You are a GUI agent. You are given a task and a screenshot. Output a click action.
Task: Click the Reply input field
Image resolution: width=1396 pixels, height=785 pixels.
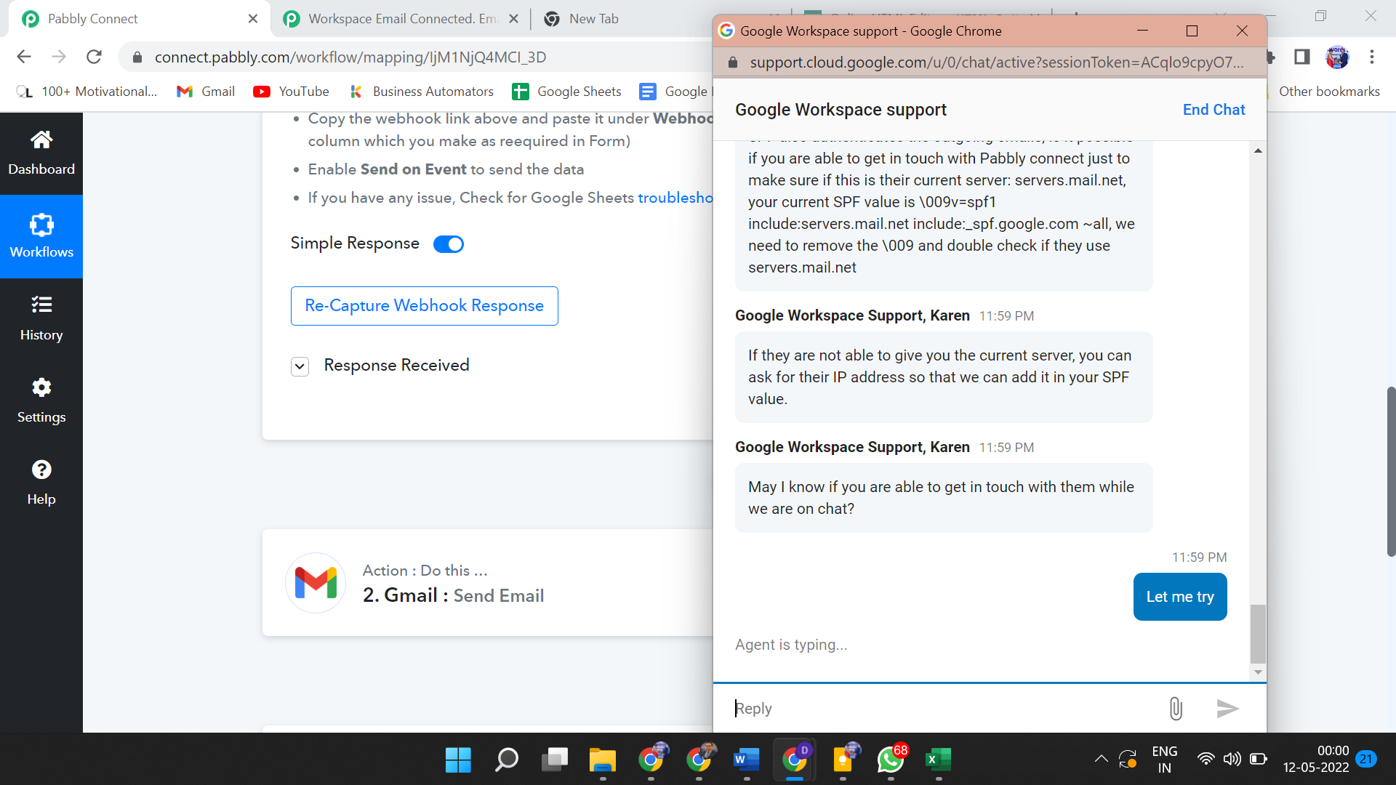pyautogui.click(x=945, y=708)
